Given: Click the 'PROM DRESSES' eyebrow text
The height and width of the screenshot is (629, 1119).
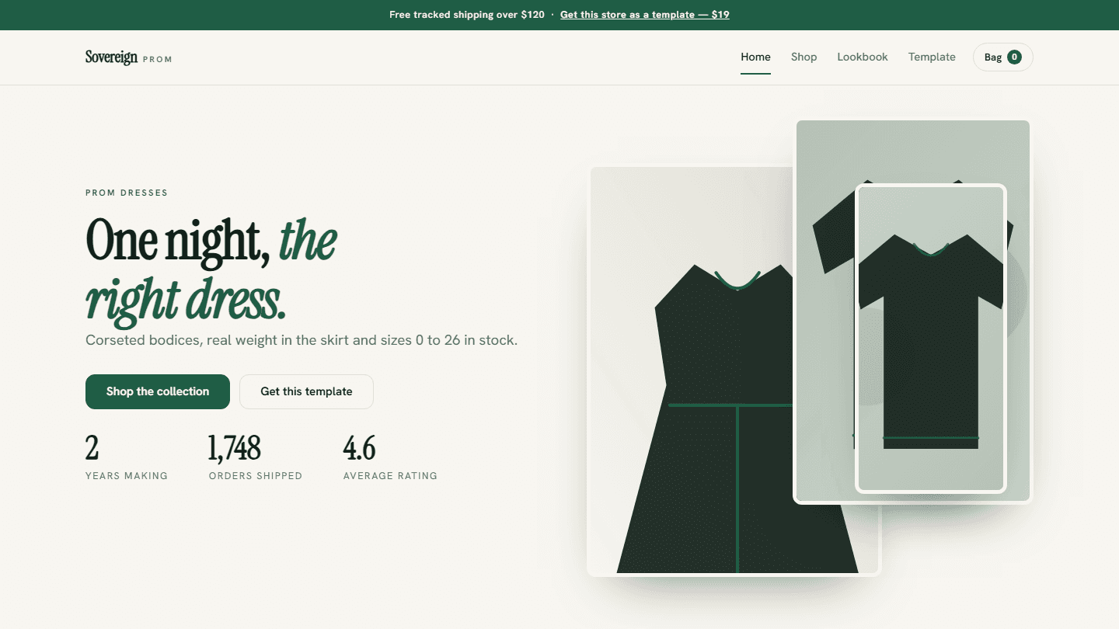Looking at the screenshot, I should (x=127, y=193).
